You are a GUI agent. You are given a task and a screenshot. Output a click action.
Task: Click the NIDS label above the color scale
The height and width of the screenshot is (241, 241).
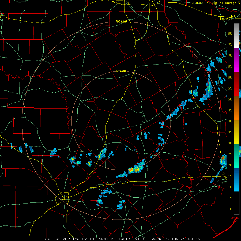tap(235, 16)
